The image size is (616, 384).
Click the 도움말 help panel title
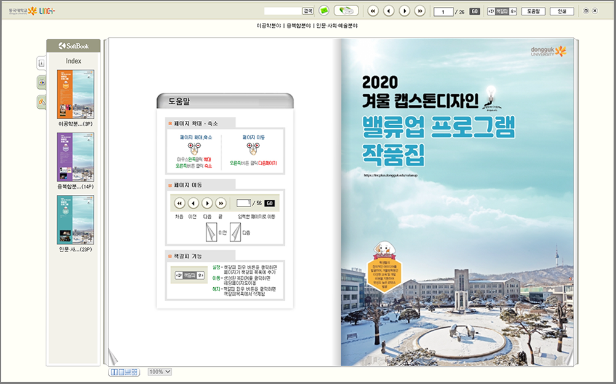click(179, 102)
